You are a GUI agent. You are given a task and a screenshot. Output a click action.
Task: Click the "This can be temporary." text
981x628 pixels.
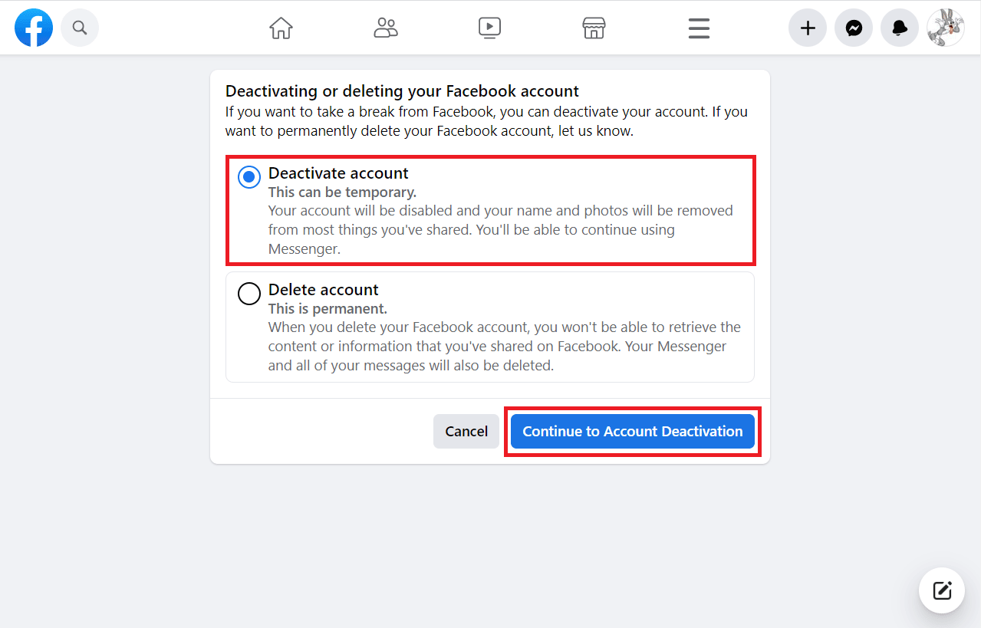[342, 192]
